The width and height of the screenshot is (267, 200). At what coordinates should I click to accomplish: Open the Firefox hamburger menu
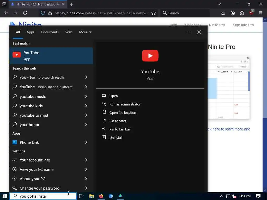(261, 13)
